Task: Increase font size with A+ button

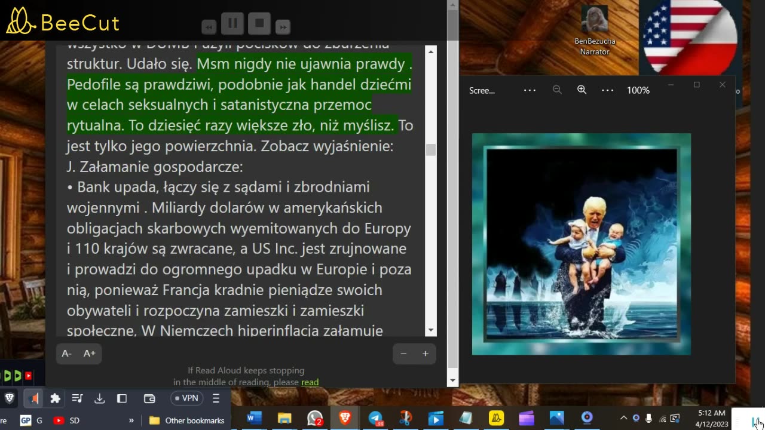Action: point(90,354)
